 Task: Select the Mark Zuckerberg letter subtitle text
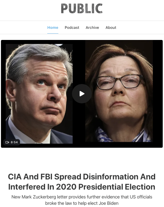pos(82,200)
